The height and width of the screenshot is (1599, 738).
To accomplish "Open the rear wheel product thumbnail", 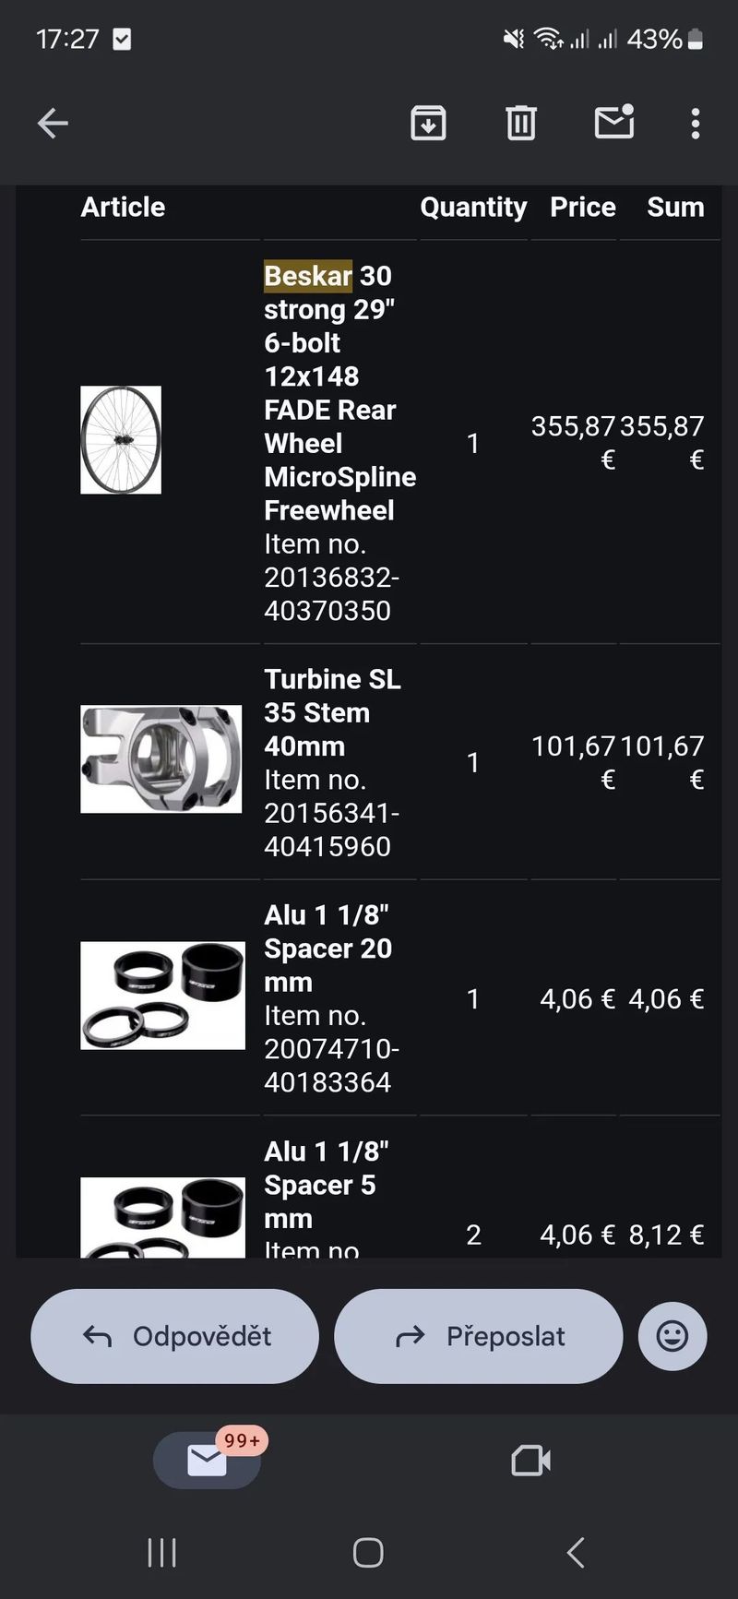I will (x=121, y=440).
